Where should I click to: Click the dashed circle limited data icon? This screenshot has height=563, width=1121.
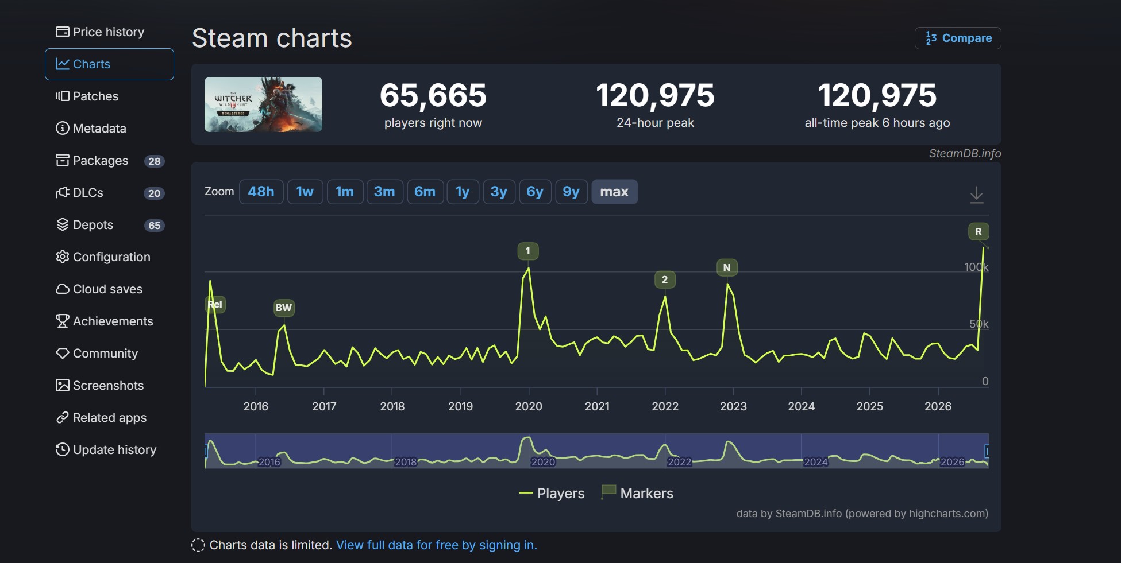(x=198, y=545)
